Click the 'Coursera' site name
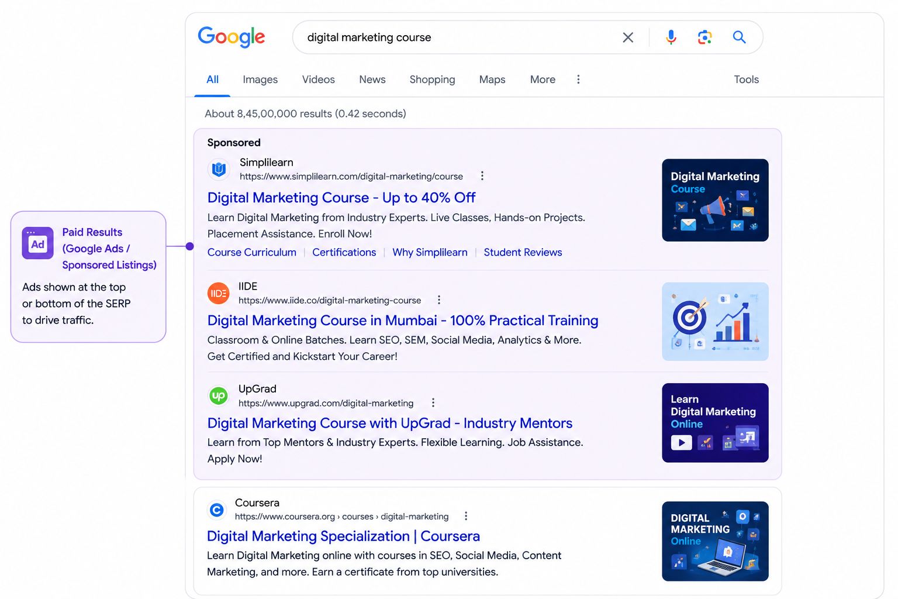The width and height of the screenshot is (898, 599). tap(257, 503)
